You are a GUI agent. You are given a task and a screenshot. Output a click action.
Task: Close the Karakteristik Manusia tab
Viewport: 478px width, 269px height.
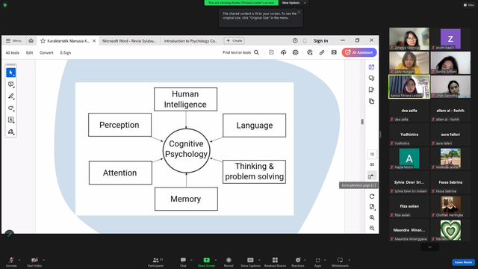point(94,41)
